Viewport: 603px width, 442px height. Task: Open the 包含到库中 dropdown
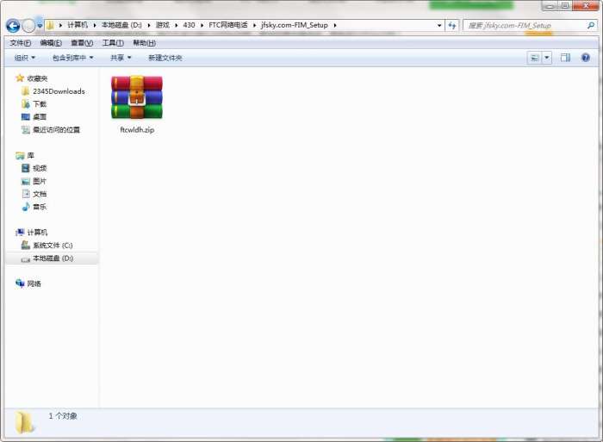[x=72, y=58]
